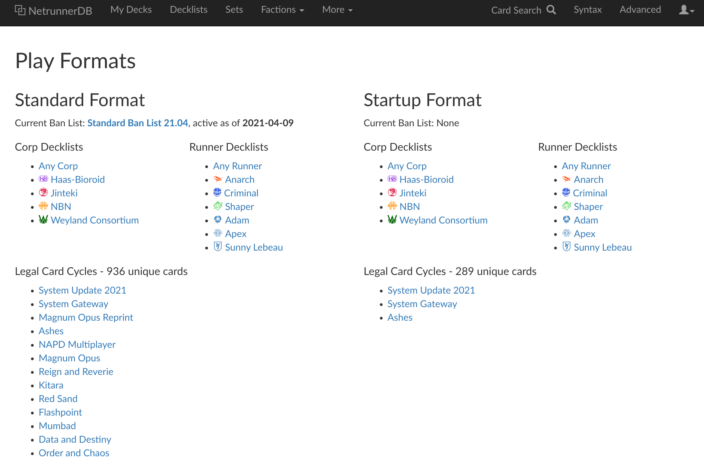Click the Anarch faction icon under Runner Decklists

(218, 179)
